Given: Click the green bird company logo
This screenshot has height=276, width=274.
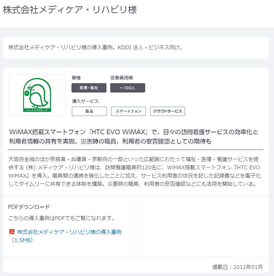Looking at the screenshot, I should [37, 95].
